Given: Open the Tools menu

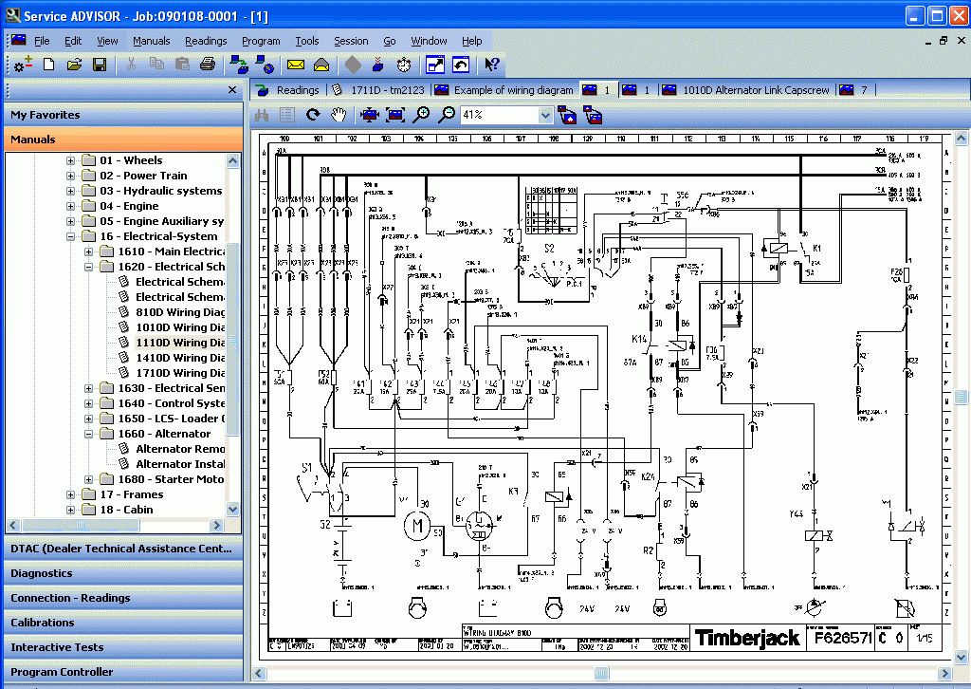Looking at the screenshot, I should [306, 41].
